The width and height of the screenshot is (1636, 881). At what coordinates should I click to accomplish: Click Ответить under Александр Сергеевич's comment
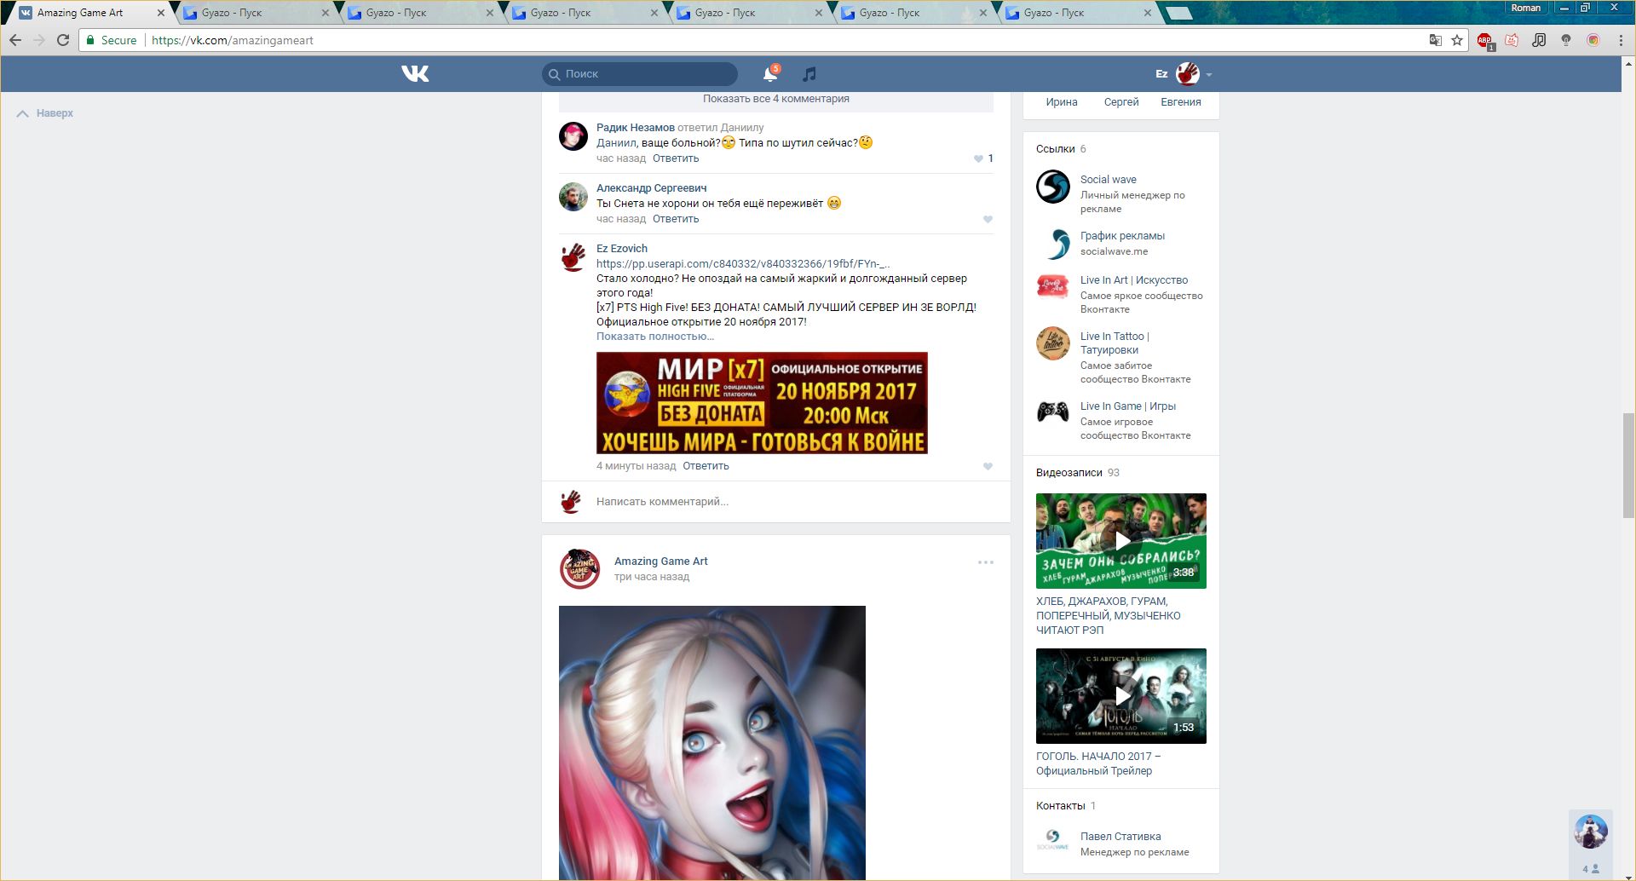tap(676, 219)
